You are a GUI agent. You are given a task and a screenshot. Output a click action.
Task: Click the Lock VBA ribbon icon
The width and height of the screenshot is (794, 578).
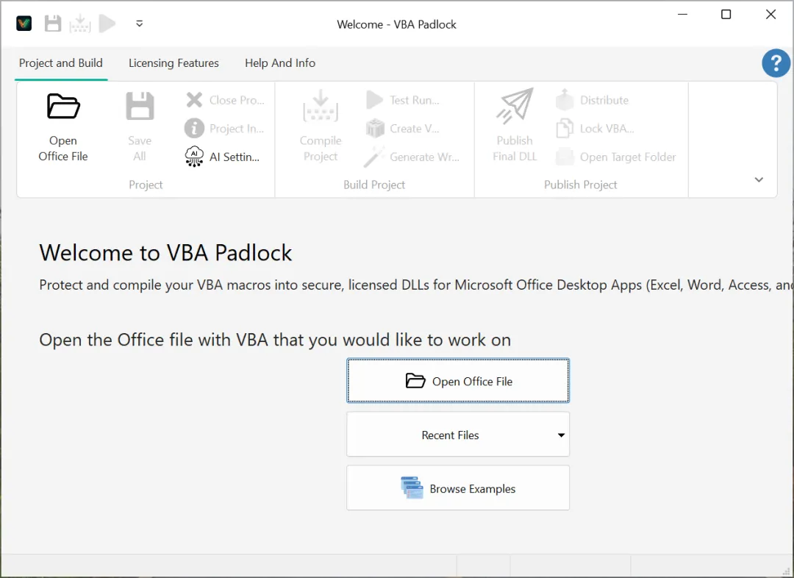[565, 129]
